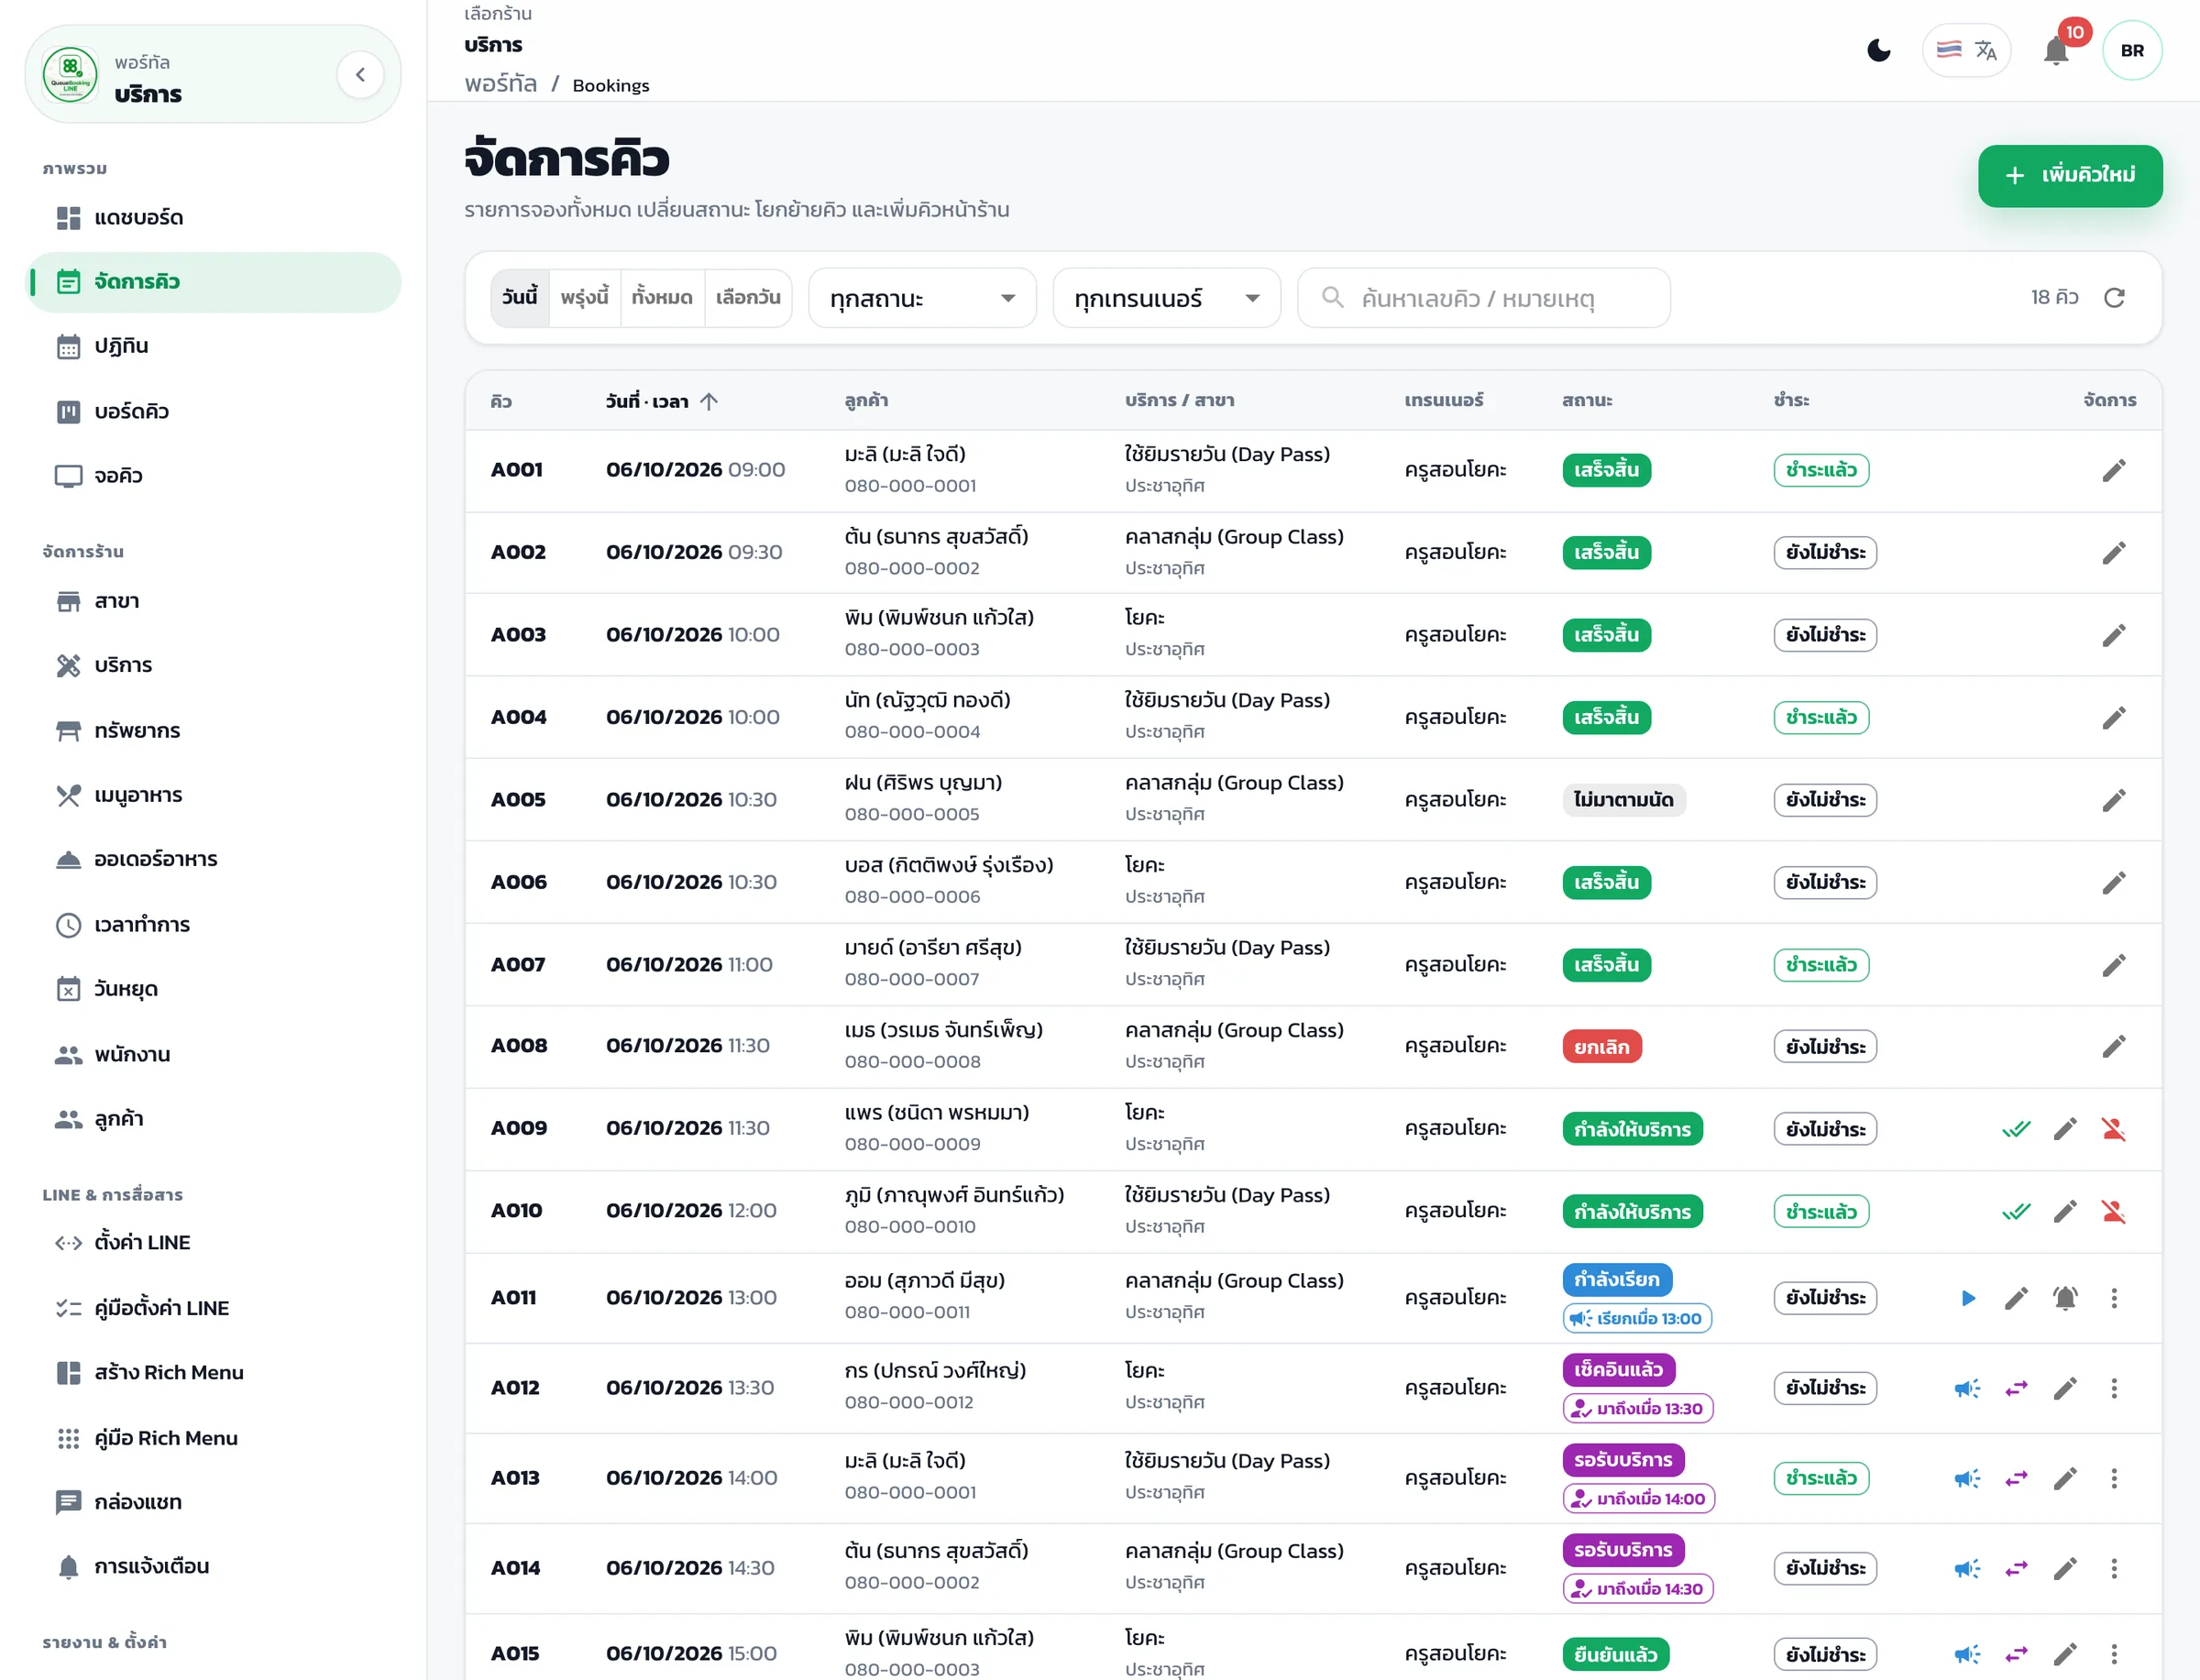Click ชำระแล้ว payment badge on A001
Viewport: 2200px width, 1680px height.
pos(1821,470)
